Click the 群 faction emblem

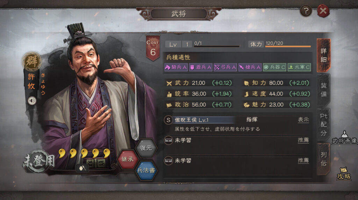(32, 61)
